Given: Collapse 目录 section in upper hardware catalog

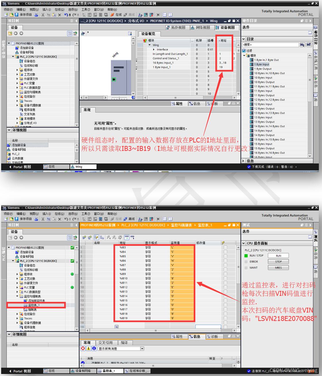Looking at the screenshot, I should click(x=244, y=39).
